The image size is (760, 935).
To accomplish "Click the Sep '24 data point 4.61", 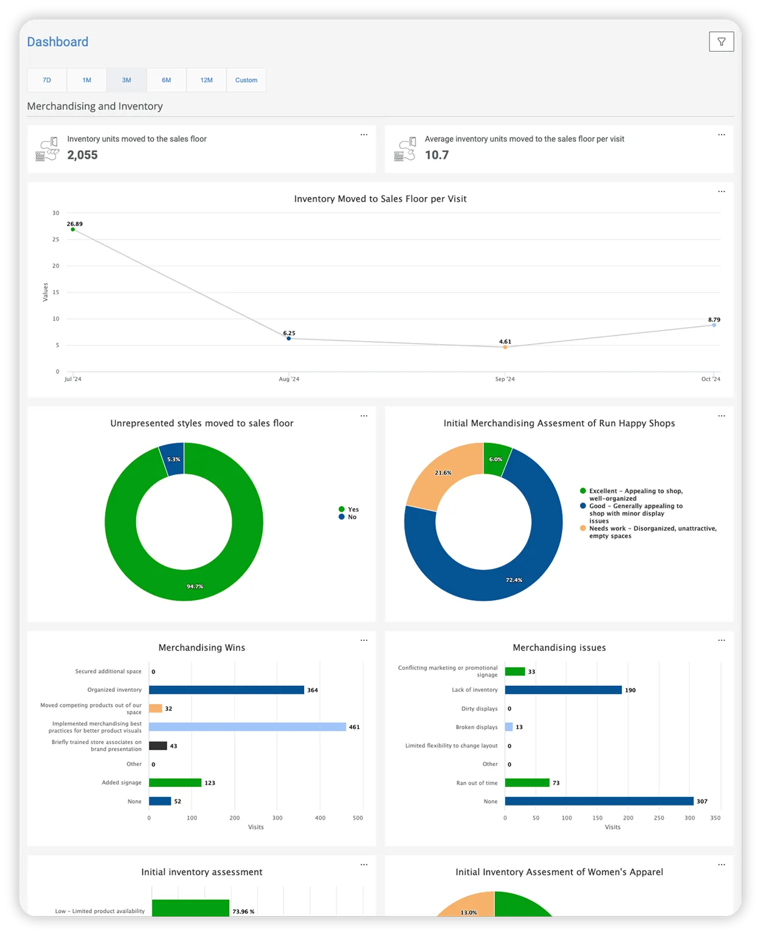I will pyautogui.click(x=505, y=347).
